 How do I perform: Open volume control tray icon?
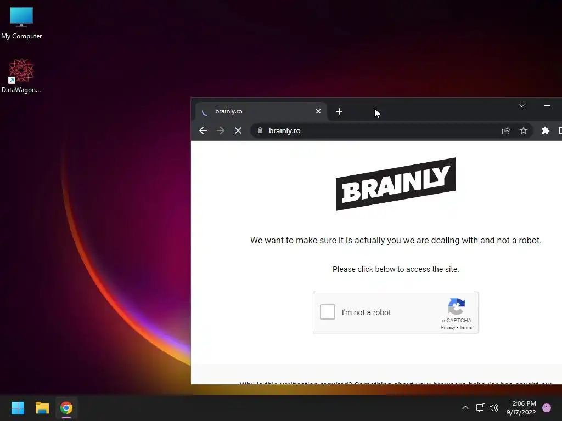(494, 408)
